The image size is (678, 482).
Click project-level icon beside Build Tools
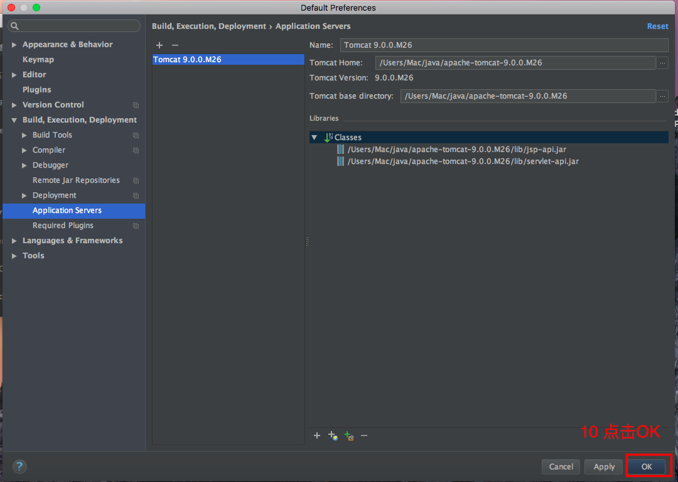click(136, 136)
